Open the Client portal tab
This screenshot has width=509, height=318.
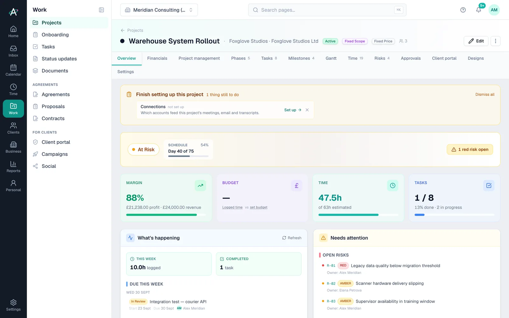coord(444,59)
